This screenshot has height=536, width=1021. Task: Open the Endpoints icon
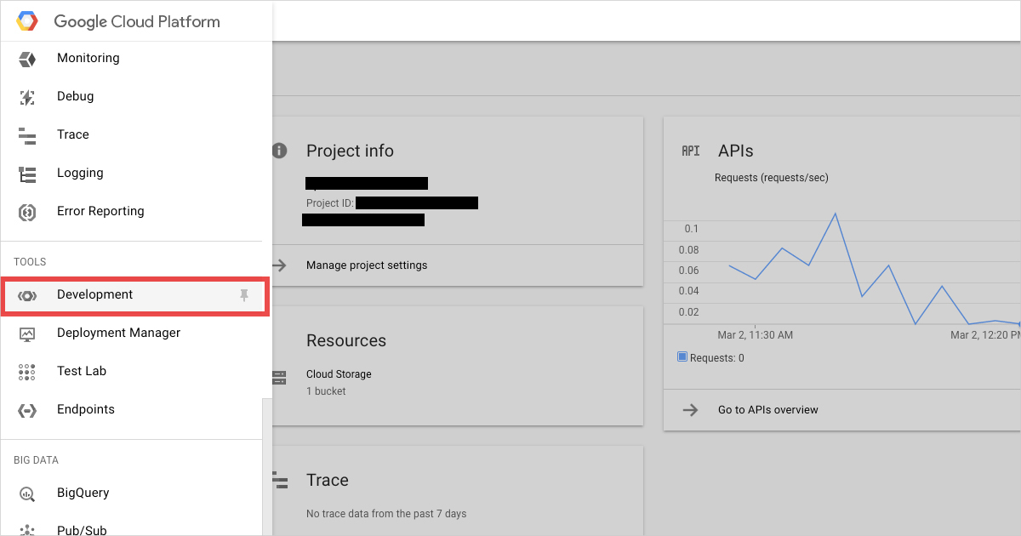point(27,410)
